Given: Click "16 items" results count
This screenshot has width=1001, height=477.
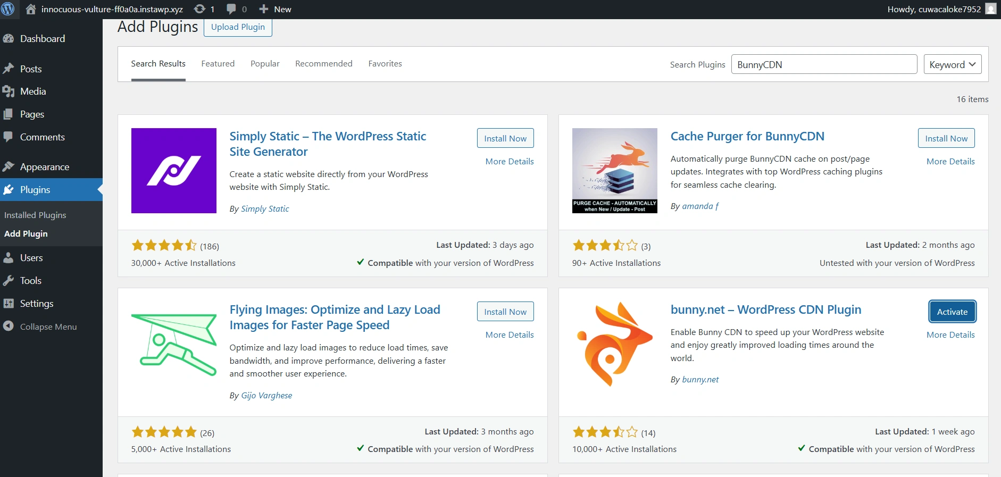Looking at the screenshot, I should (x=972, y=99).
